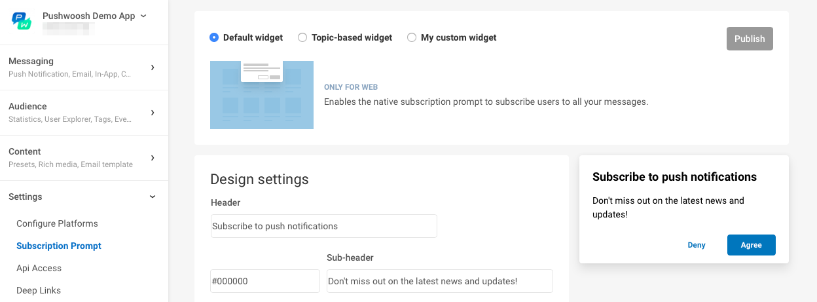Click the Pushwoosh logo icon
Image resolution: width=817 pixels, height=302 pixels.
[22, 21]
